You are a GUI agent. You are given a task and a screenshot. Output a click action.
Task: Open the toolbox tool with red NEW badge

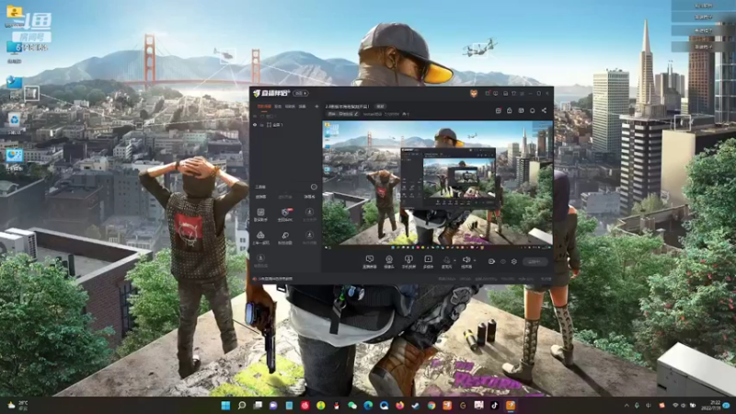(x=285, y=214)
